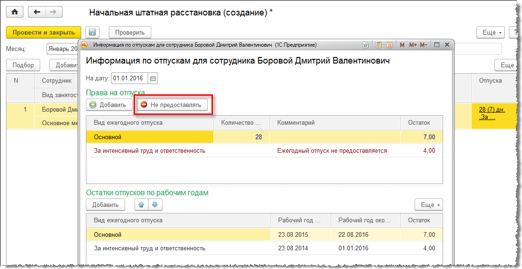Click Вид ежегодного отпуска header in rights table

150,122
